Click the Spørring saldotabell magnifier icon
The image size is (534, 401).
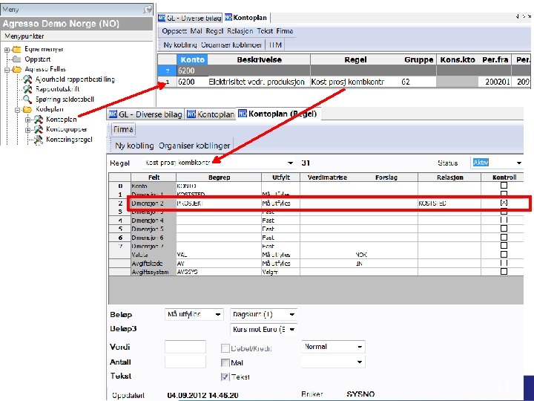tap(27, 100)
